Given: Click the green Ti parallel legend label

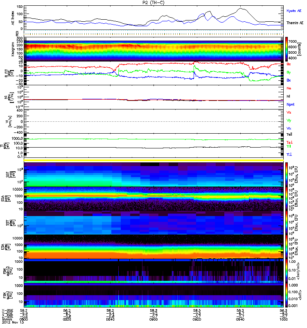Looking at the screenshot, I should [289, 146].
